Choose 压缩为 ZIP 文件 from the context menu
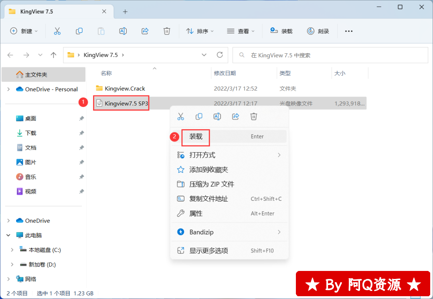 coord(229,184)
